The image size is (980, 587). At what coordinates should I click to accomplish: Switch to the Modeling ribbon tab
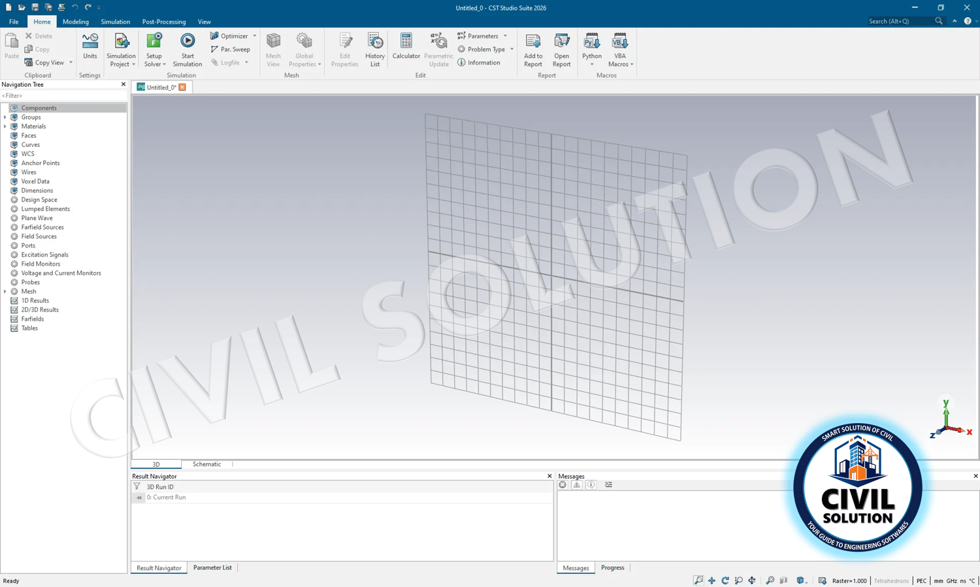(76, 22)
